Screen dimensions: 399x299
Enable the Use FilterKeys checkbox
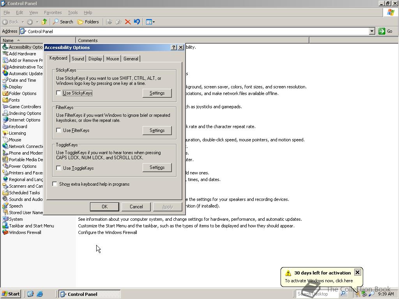pos(58,130)
